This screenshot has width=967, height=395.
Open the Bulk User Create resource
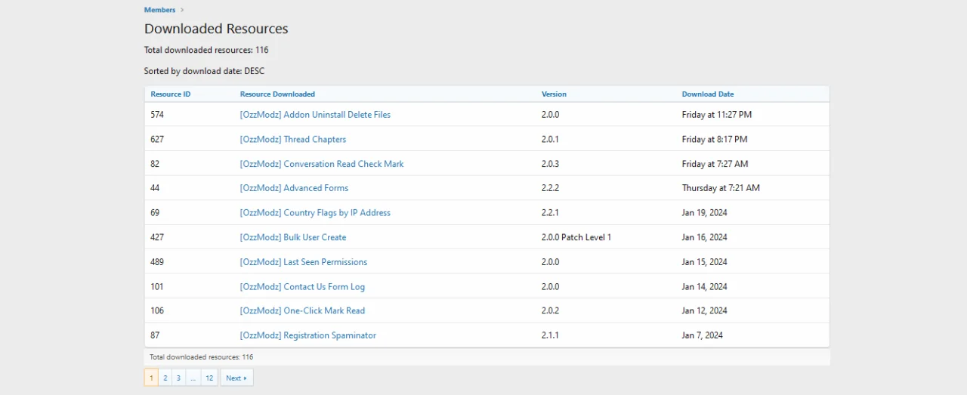[292, 237]
